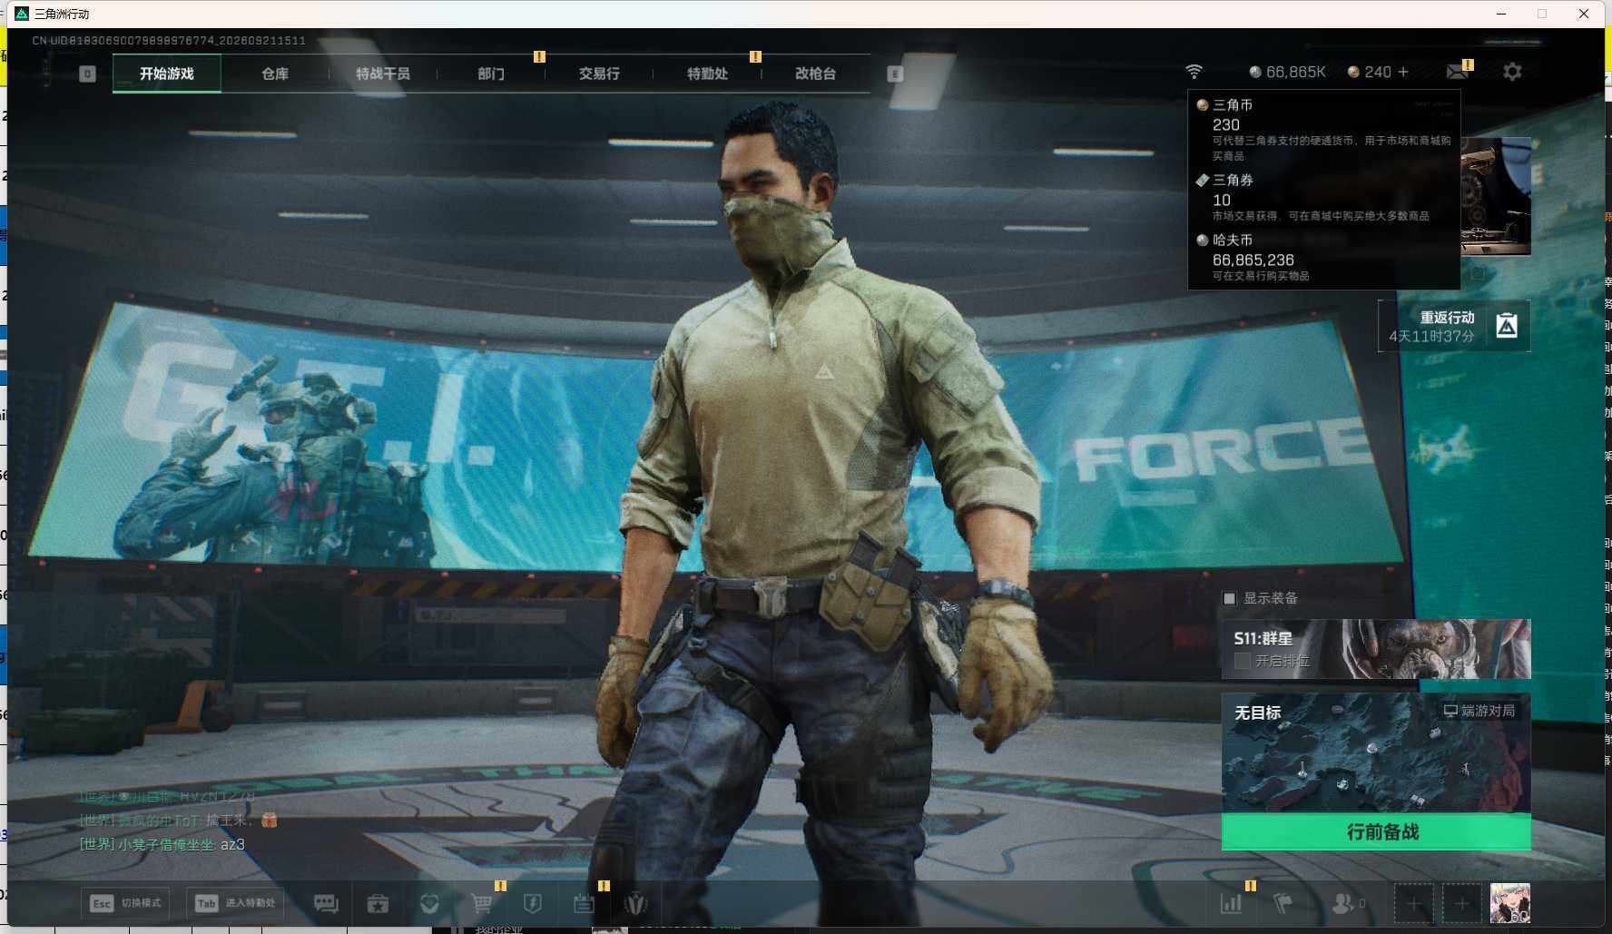
Task: Minimize the 三角洲行动 game window
Action: (1500, 14)
